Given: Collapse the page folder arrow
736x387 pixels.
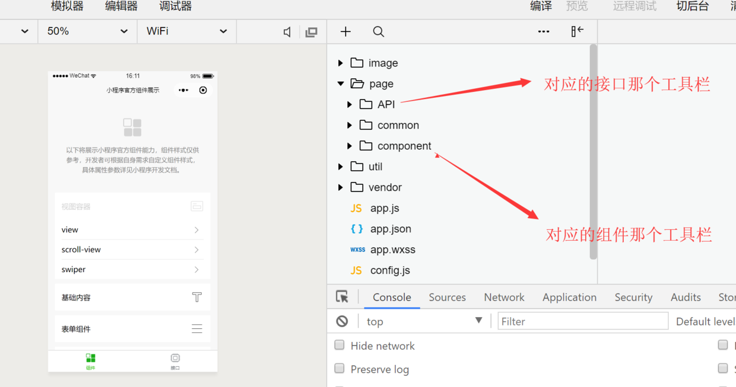Looking at the screenshot, I should (341, 84).
